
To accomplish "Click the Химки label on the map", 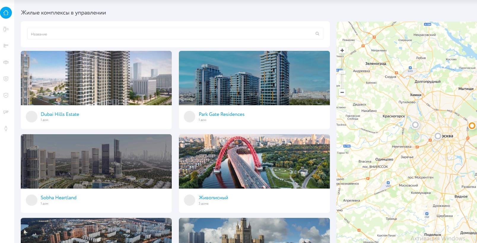I will (x=416, y=95).
